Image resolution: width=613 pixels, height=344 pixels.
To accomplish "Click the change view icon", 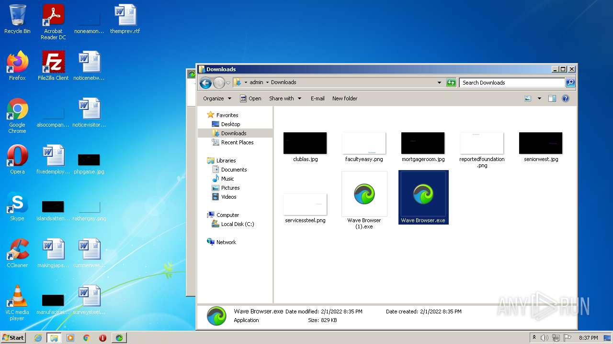I will click(528, 98).
